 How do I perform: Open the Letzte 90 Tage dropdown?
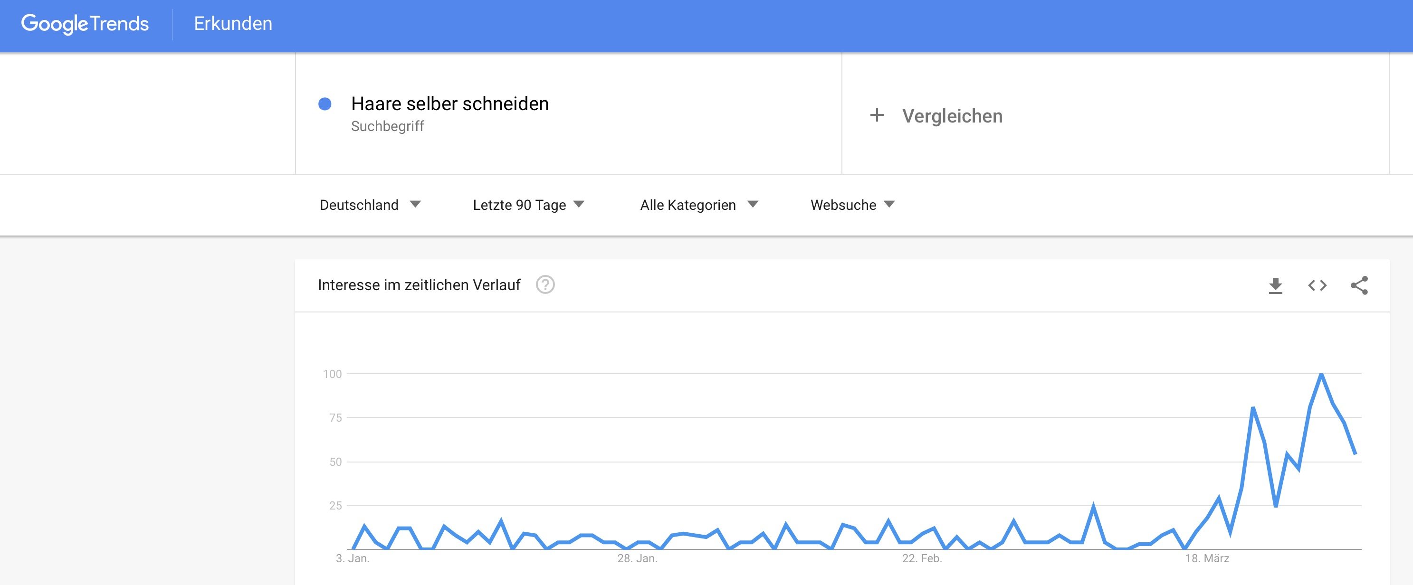(x=528, y=205)
